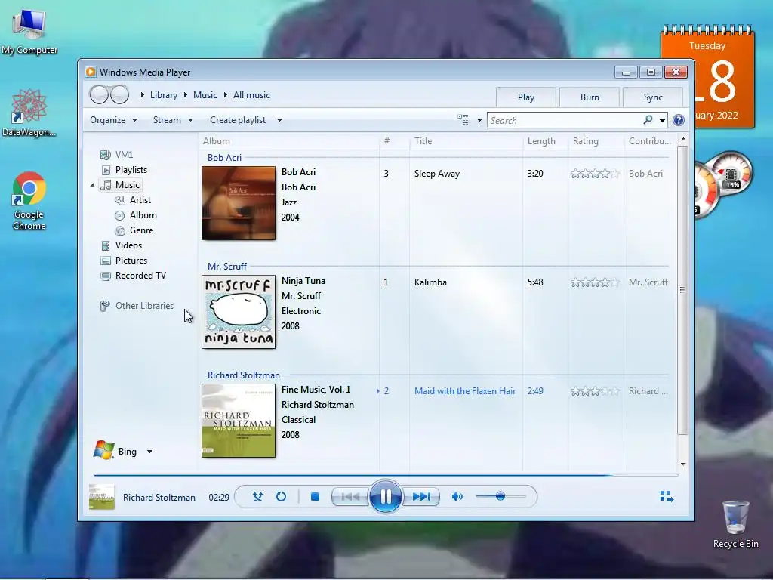Open Google Chrome desktop shortcut
This screenshot has height=580, width=773.
click(29, 201)
